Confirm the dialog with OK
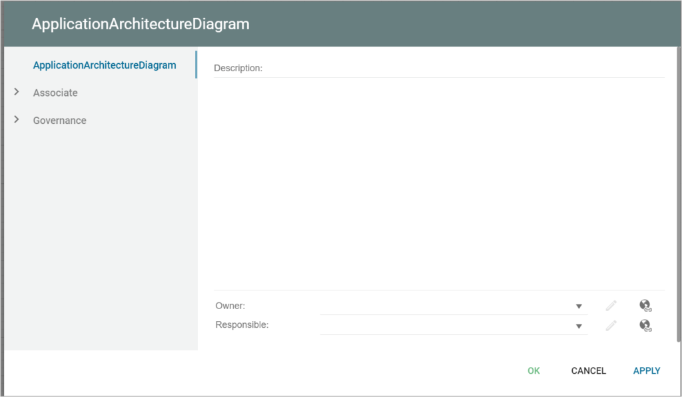This screenshot has height=397, width=682. [533, 370]
